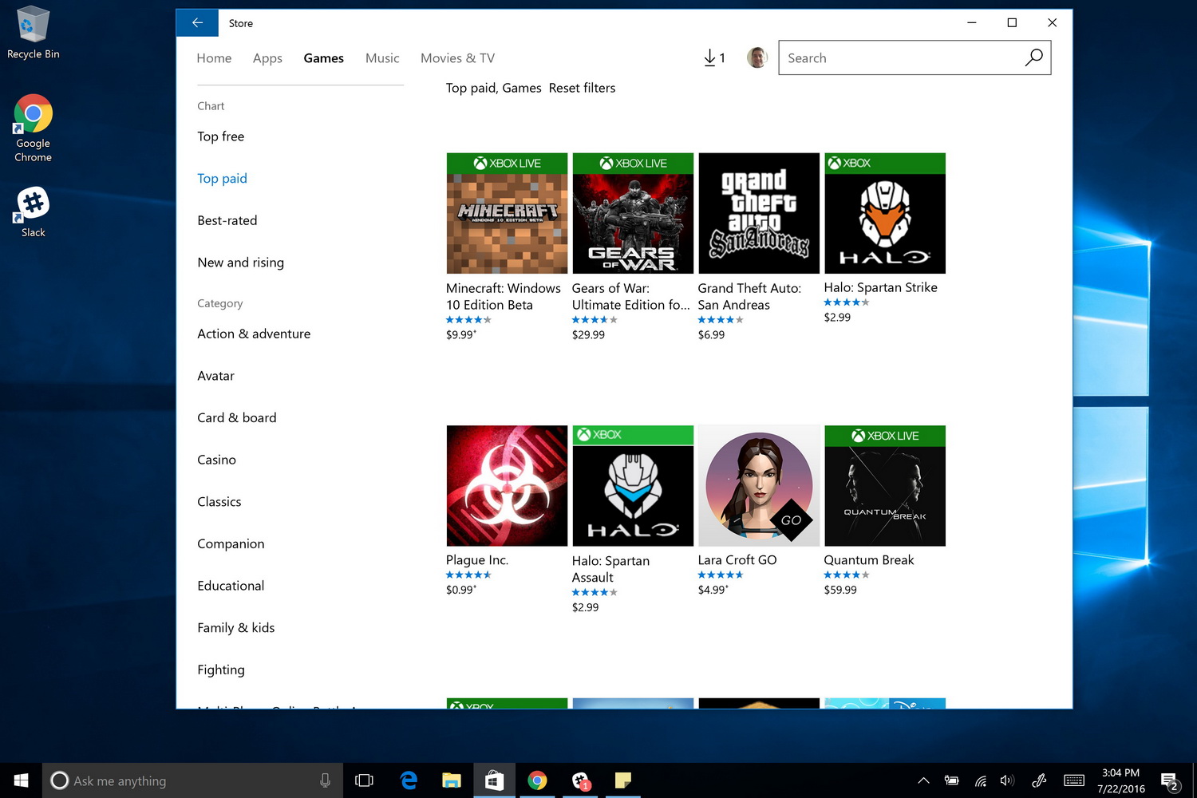
Task: Filter by Classics category
Action: tap(219, 502)
